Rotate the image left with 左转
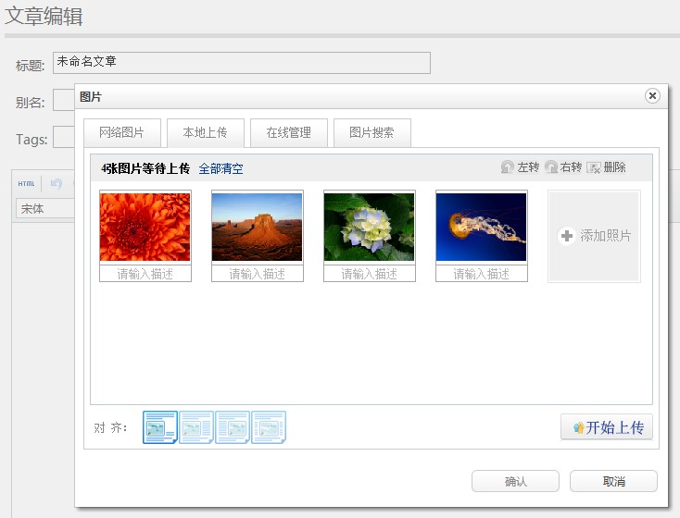This screenshot has height=518, width=680. click(x=520, y=167)
